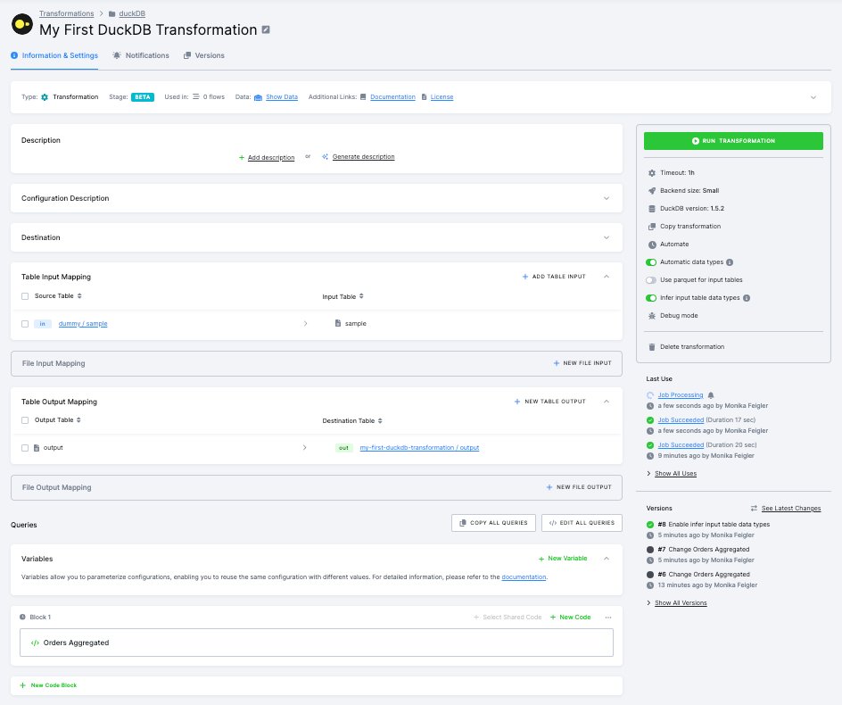Image resolution: width=842 pixels, height=705 pixels.
Task: Click the duckDB folder icon in breadcrumb
Action: [111, 14]
